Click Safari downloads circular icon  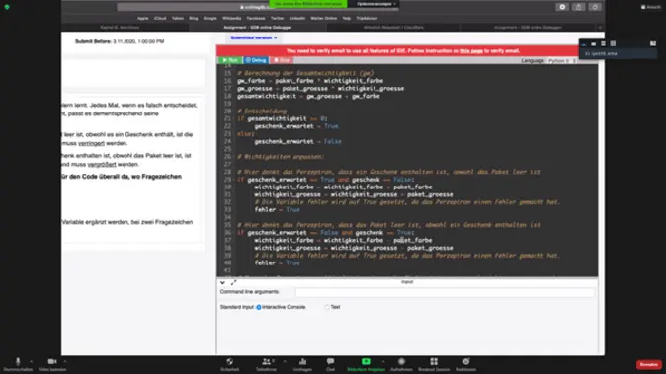562,7
